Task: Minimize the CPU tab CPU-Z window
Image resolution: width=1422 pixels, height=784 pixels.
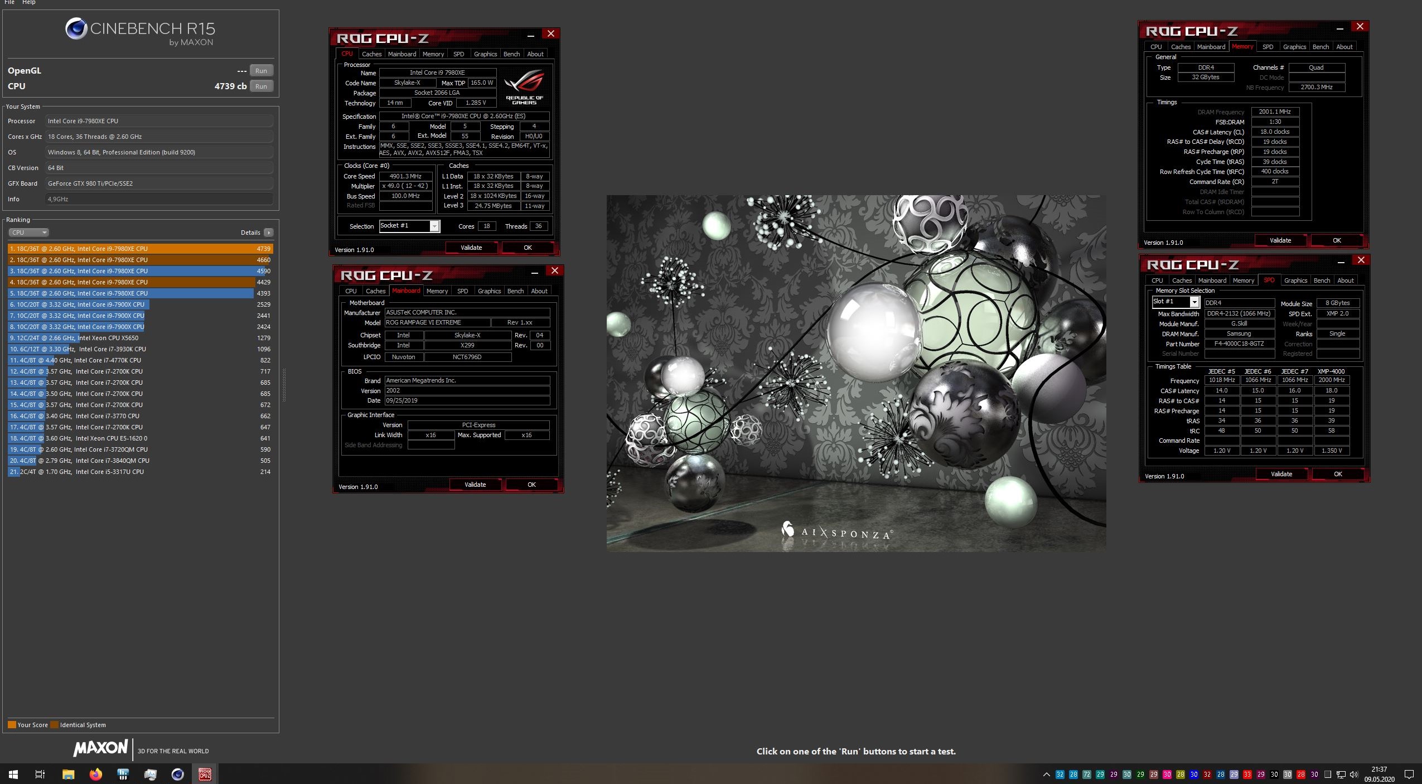Action: coord(531,35)
